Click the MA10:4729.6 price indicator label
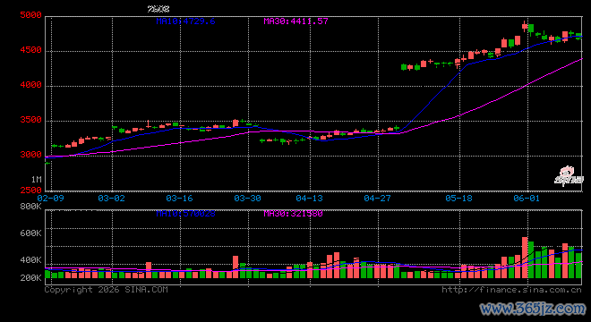The width and height of the screenshot is (591, 322). tap(185, 21)
